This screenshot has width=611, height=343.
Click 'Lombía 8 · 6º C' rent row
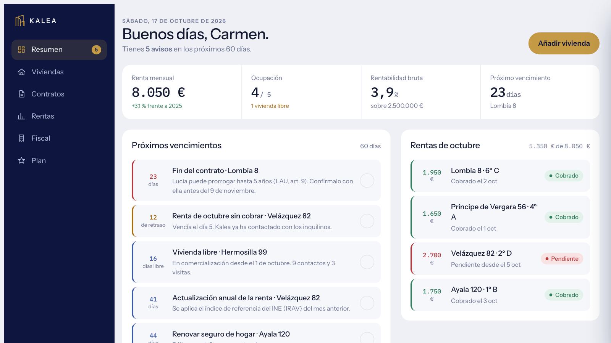(x=500, y=176)
